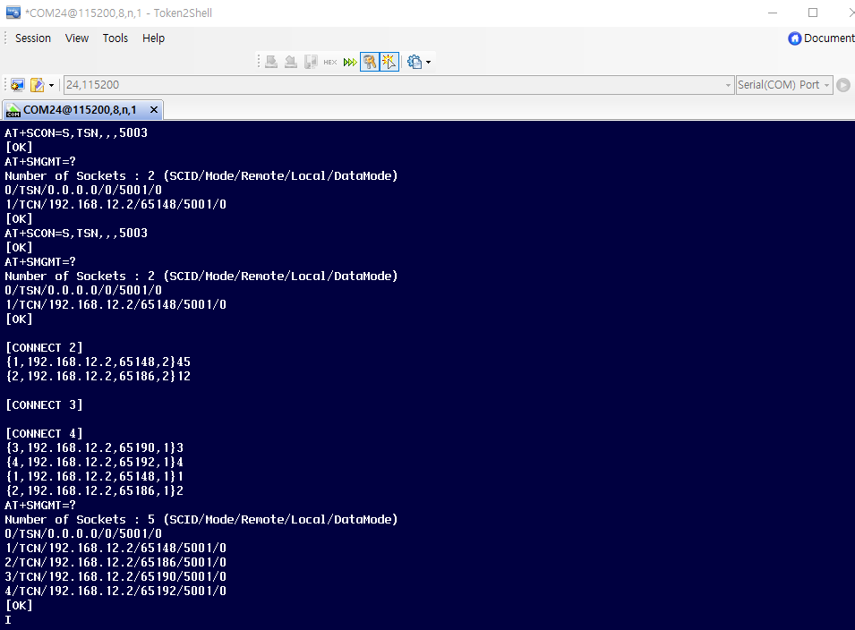Image resolution: width=855 pixels, height=630 pixels.
Task: Open the Help menu
Action: pyautogui.click(x=153, y=38)
